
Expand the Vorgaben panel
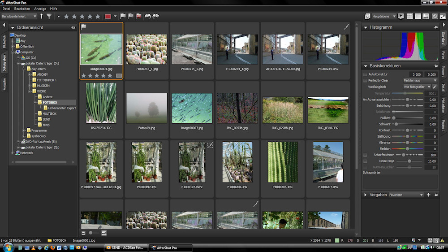click(366, 195)
